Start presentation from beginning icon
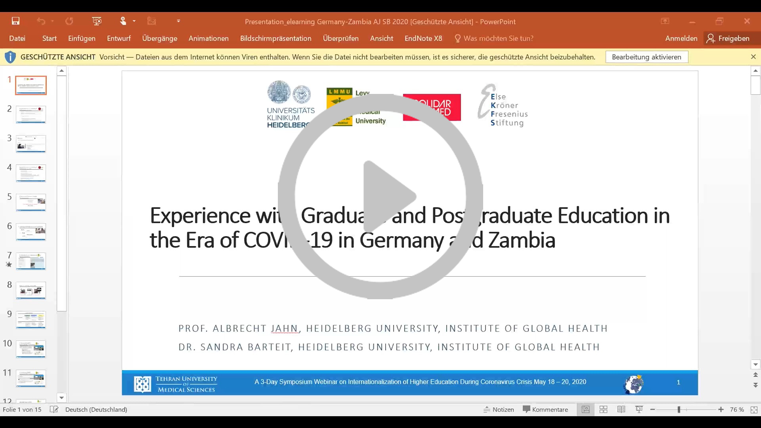 click(97, 21)
